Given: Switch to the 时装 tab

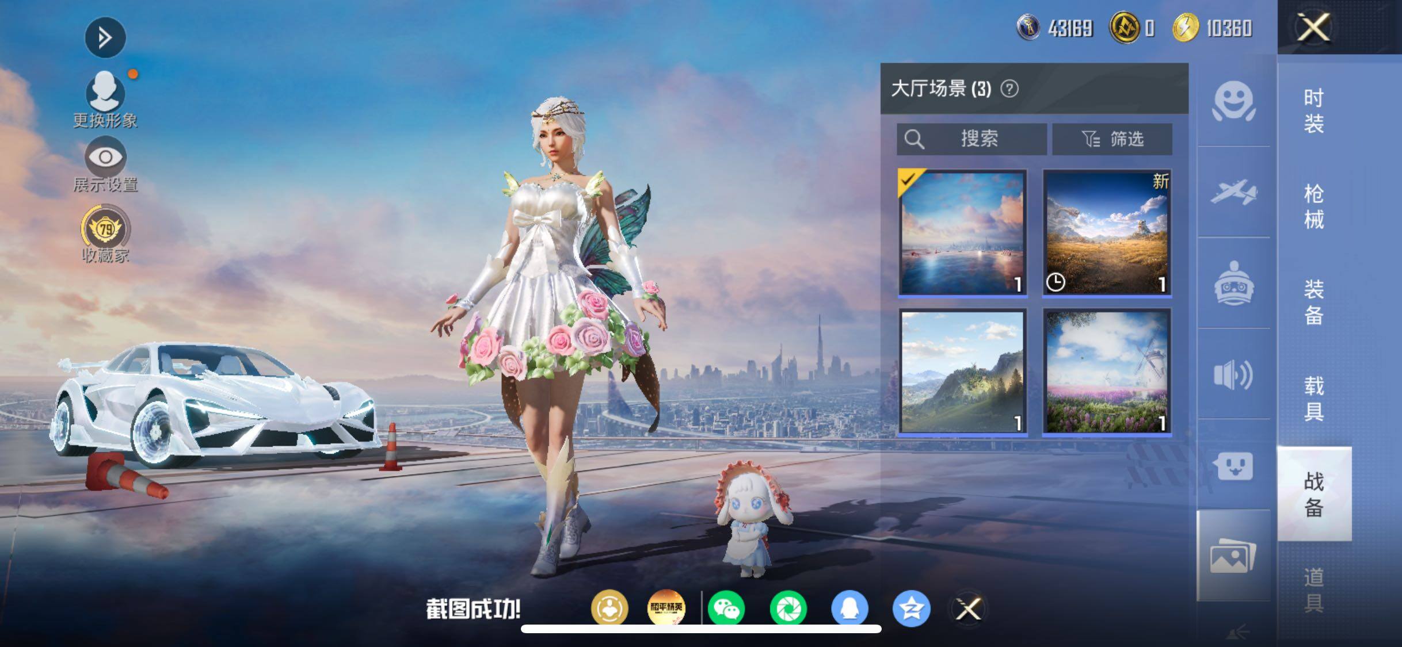Looking at the screenshot, I should [1313, 111].
